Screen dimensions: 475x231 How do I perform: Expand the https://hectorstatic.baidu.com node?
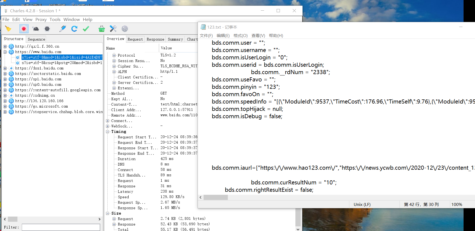[x=5, y=74]
